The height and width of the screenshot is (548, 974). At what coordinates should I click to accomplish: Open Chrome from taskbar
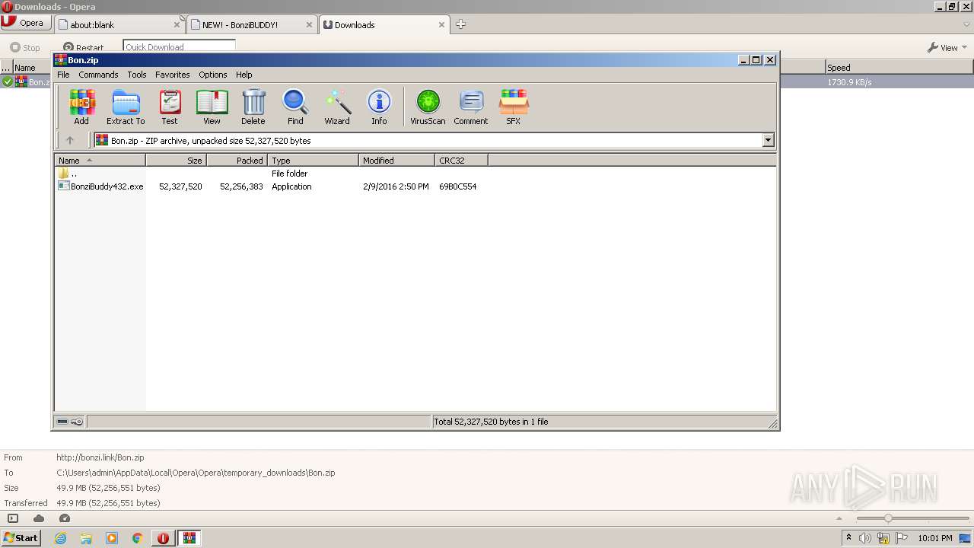click(138, 538)
